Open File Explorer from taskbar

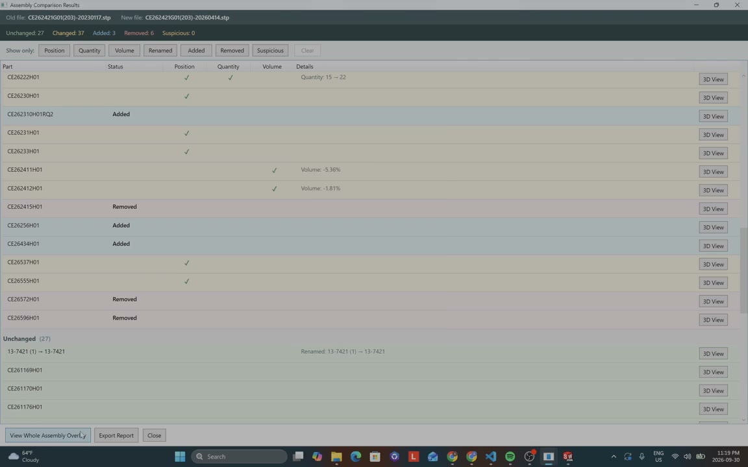pyautogui.click(x=336, y=457)
